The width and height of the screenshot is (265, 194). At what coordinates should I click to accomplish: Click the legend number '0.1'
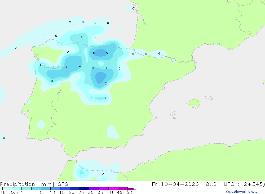pos(5,192)
